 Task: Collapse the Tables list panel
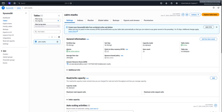tap(59, 16)
